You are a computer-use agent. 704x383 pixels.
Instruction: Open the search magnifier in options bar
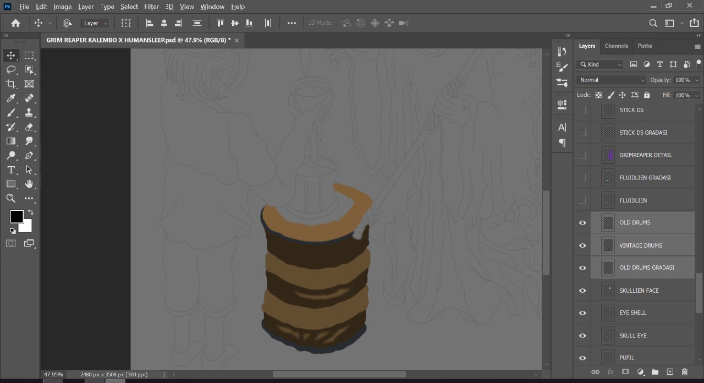(x=653, y=23)
